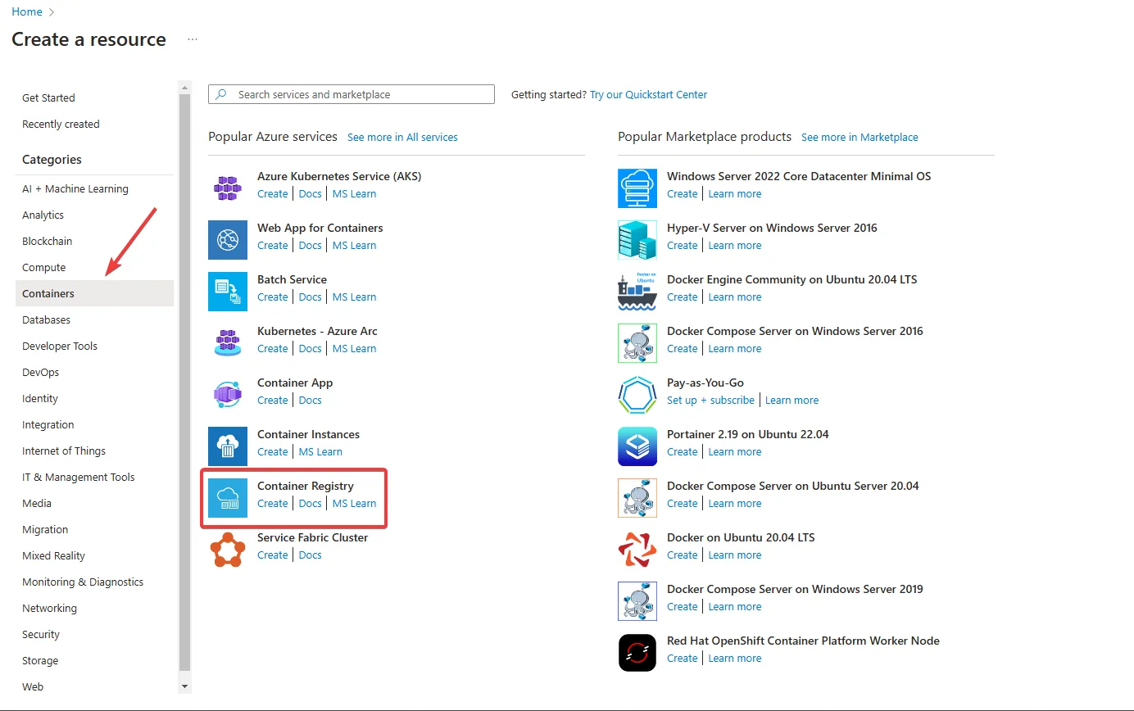Click the category list scroll down arrow
Viewport: 1134px width, 711px height.
[x=184, y=686]
